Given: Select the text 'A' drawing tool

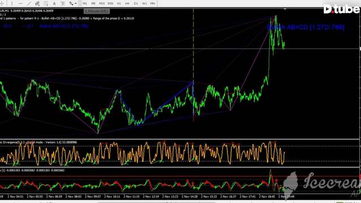Looking at the screenshot, I should (54, 3).
